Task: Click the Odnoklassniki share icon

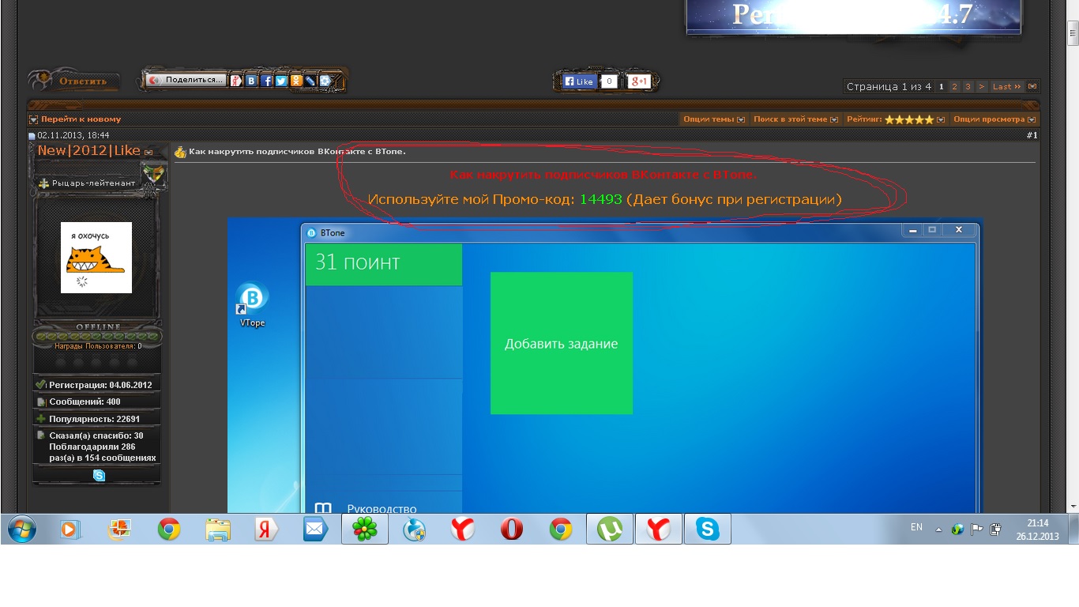Action: (x=296, y=81)
